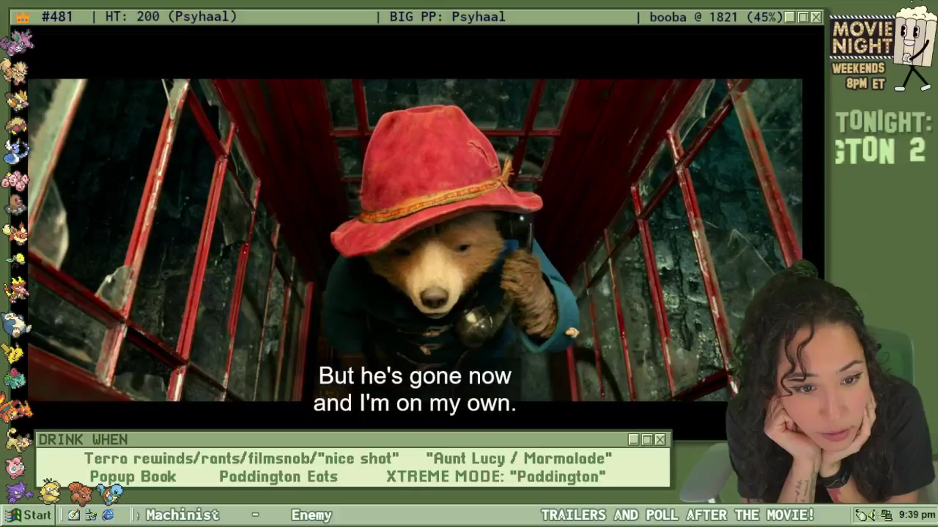Click the Arcanine Pokemon sprite
This screenshot has width=938, height=527.
click(x=15, y=72)
